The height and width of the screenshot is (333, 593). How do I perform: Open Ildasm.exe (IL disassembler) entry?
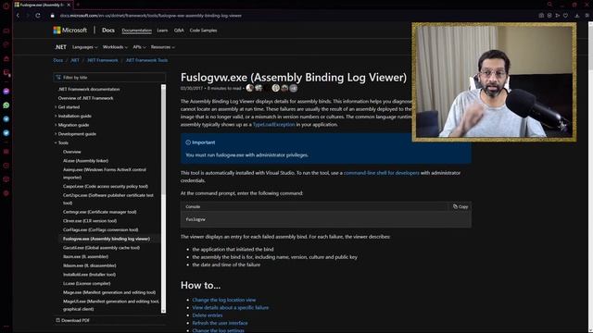[x=90, y=265]
